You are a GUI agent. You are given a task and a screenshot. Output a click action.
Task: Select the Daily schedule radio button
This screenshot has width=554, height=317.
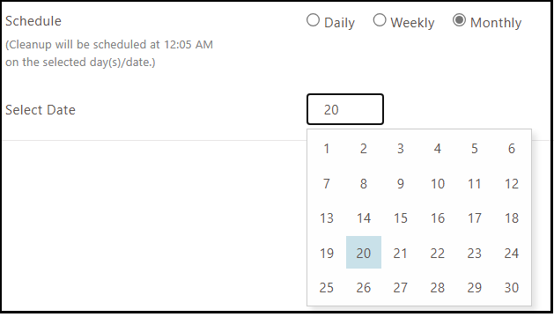313,20
